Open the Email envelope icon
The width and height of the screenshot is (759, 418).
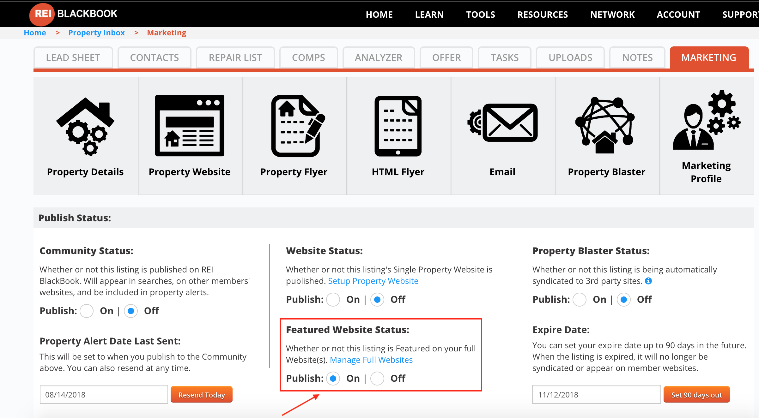[x=502, y=122]
